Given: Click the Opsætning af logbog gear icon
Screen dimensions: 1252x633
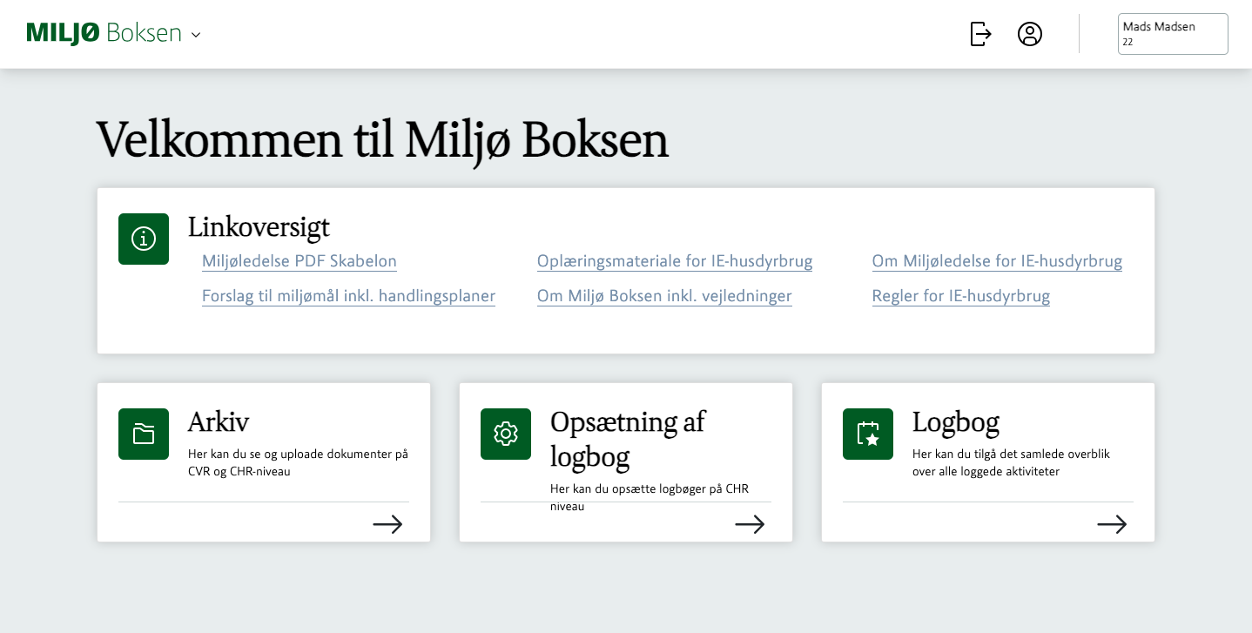Looking at the screenshot, I should pyautogui.click(x=506, y=434).
